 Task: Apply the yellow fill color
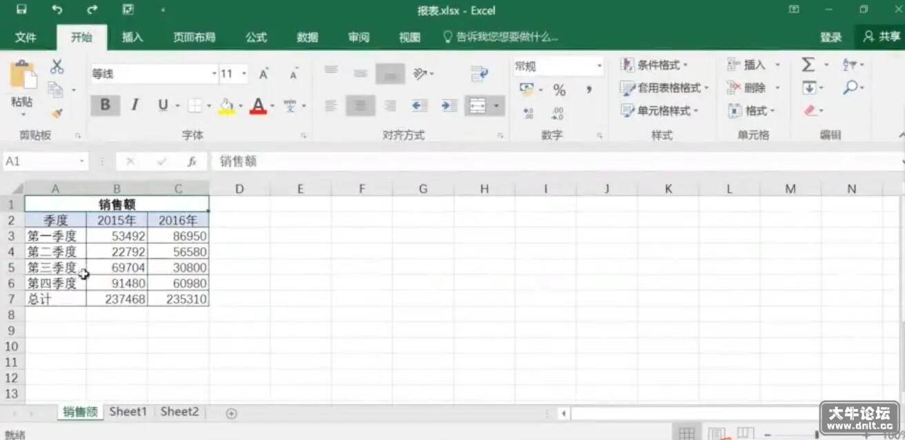(x=226, y=105)
